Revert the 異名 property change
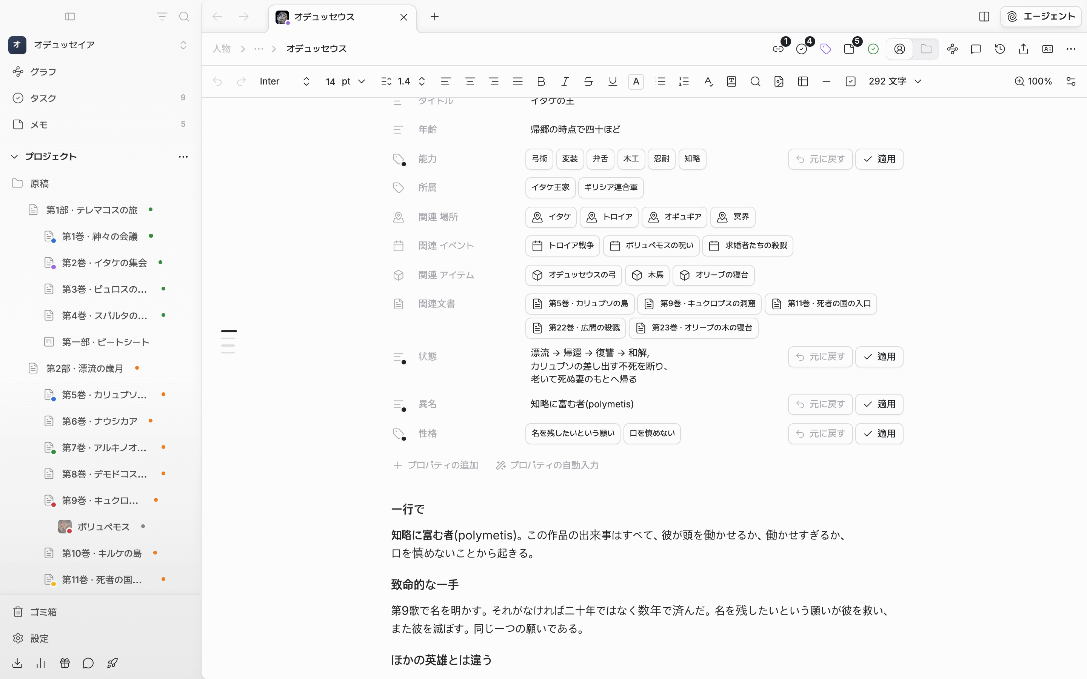Viewport: 1087px width, 679px height. (820, 404)
